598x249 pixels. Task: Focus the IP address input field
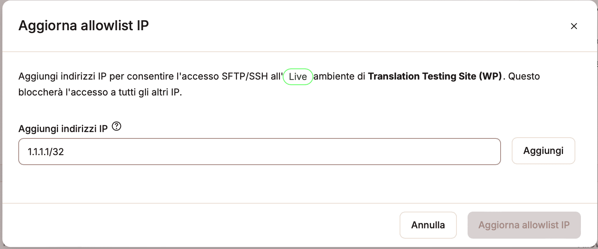click(259, 152)
